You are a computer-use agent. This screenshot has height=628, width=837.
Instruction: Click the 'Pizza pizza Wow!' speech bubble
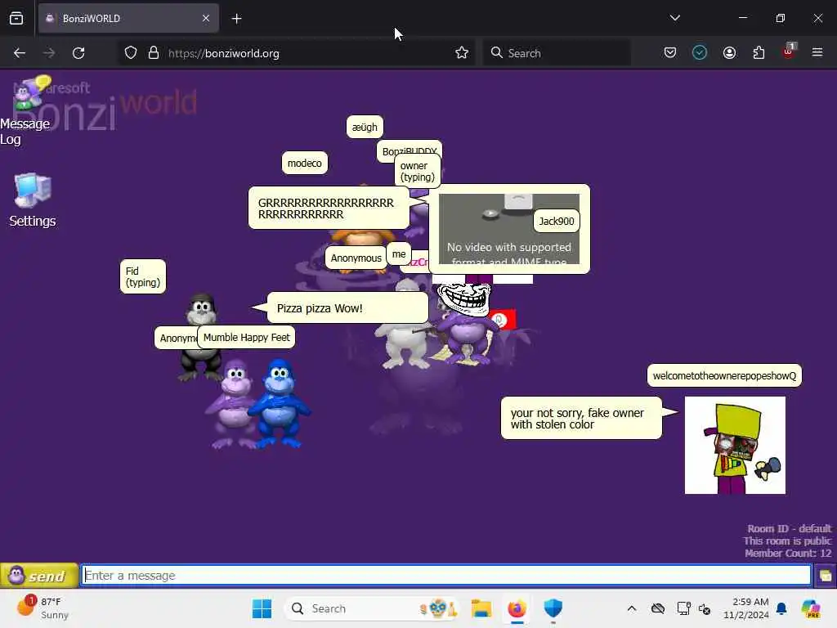point(347,308)
